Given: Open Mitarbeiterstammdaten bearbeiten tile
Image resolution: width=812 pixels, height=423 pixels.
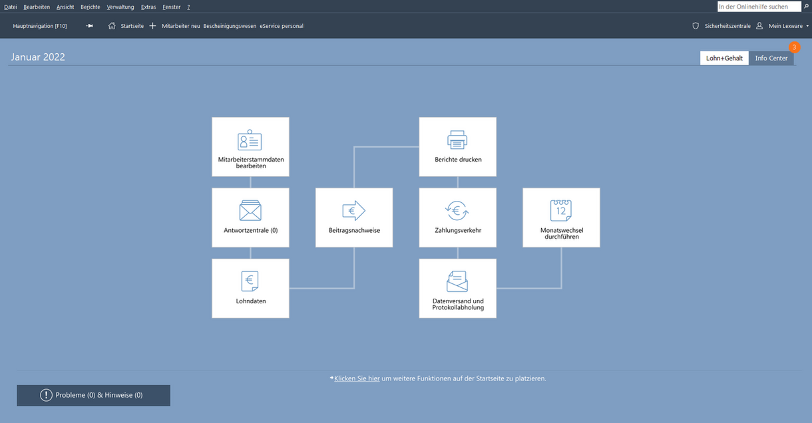Looking at the screenshot, I should (250, 147).
